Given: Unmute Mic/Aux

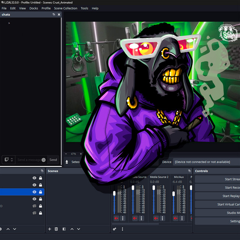Looking at the screenshot, I should [x=175, y=218].
